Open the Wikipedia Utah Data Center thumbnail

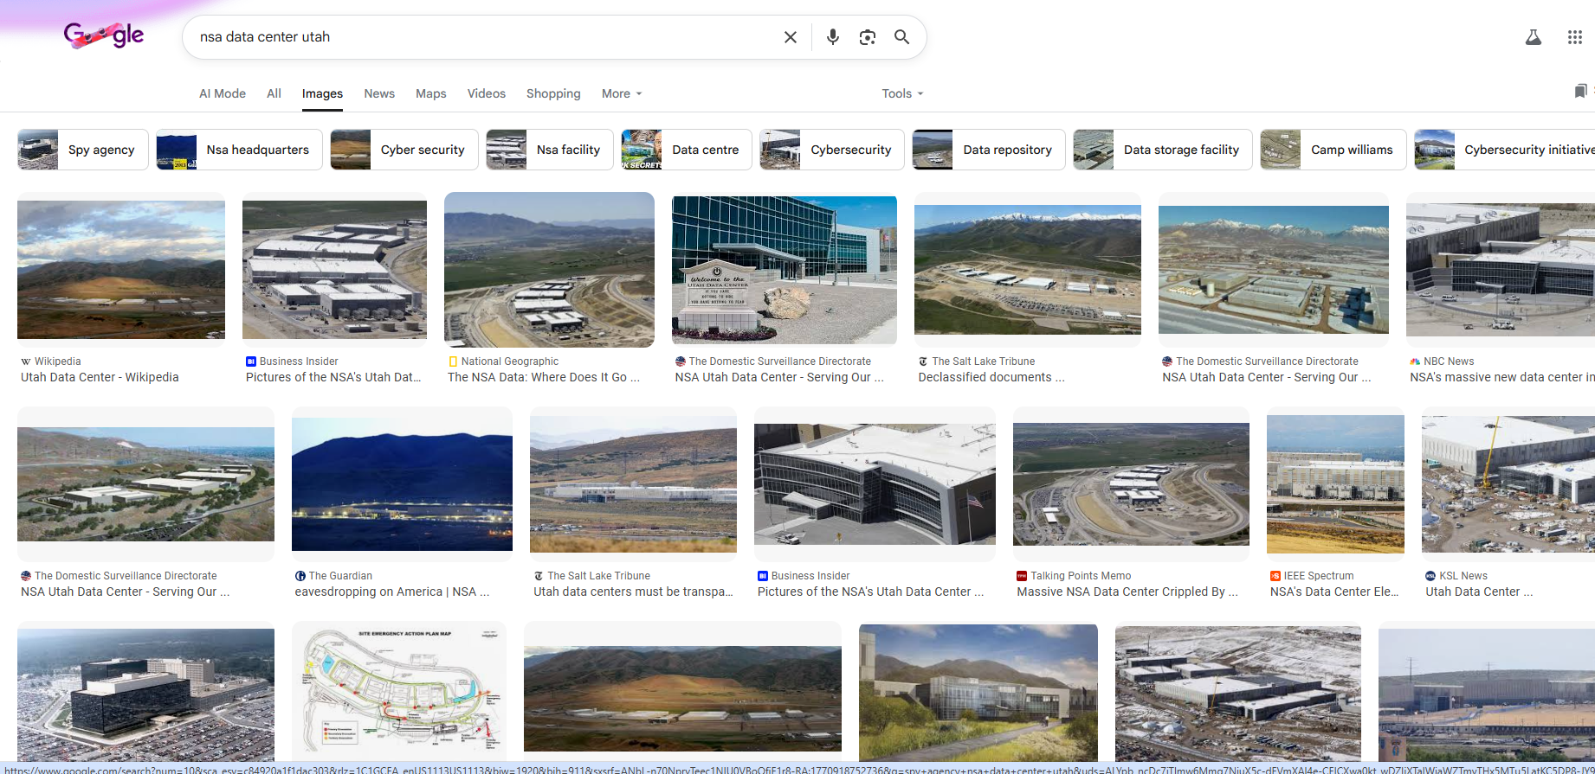[x=121, y=270]
